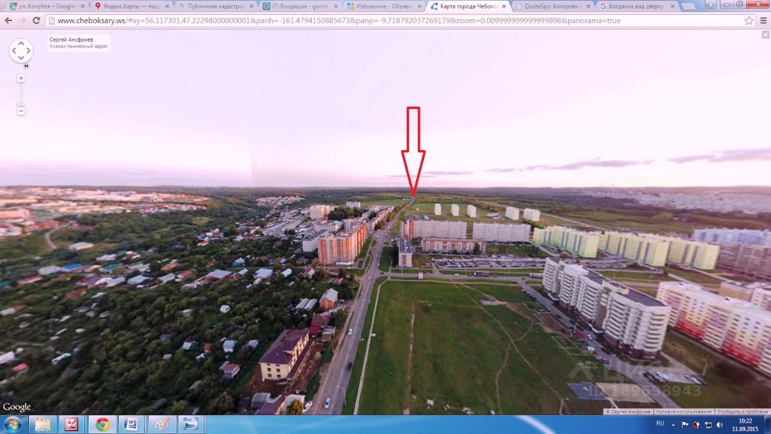The height and width of the screenshot is (434, 771).
Task: Open the Paint application in the taskbar
Action: pyautogui.click(x=161, y=424)
